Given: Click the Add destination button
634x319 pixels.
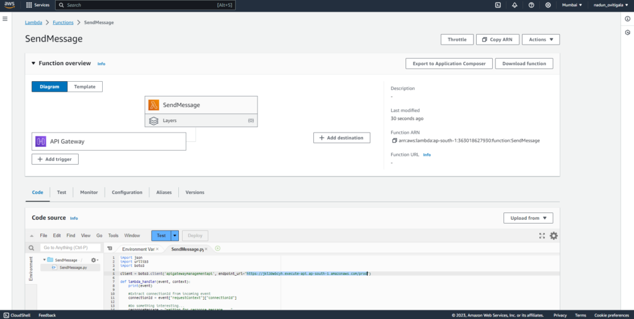Looking at the screenshot, I should (x=342, y=138).
